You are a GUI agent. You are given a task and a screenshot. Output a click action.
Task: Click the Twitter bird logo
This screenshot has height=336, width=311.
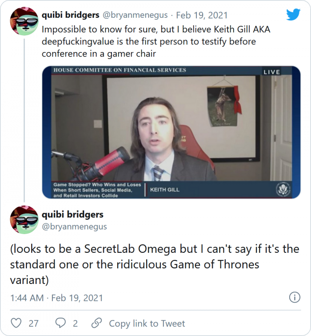coord(293,15)
